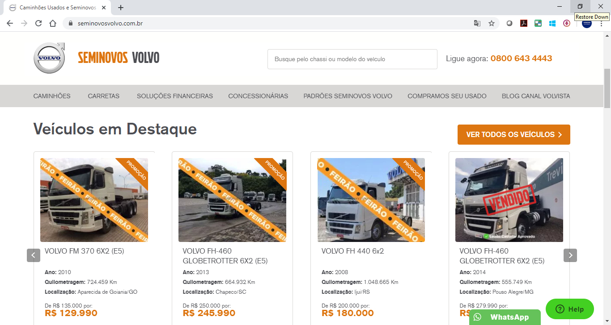
Task: Click the WhatsApp chat button
Action: pyautogui.click(x=505, y=317)
